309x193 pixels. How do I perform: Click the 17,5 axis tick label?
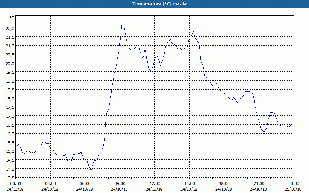click(10, 107)
